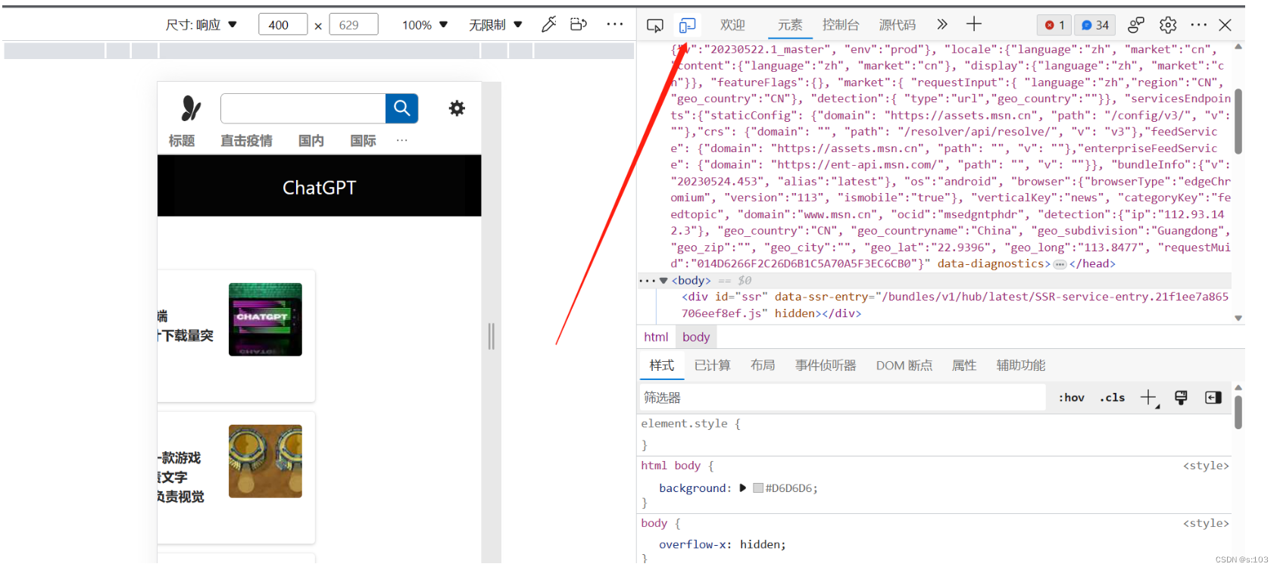Click the MSN butterfly logo
The width and height of the screenshot is (1280, 570).
191,108
